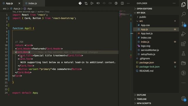Show additional activity bar views
Screen dimensions: 188x106
coord(183,83)
